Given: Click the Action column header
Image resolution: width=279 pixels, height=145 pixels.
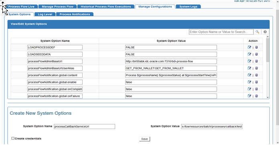Looking at the screenshot, I should click(253, 41).
